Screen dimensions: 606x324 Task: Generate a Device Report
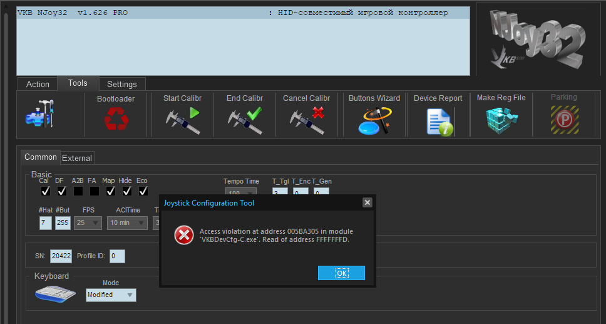click(x=439, y=122)
